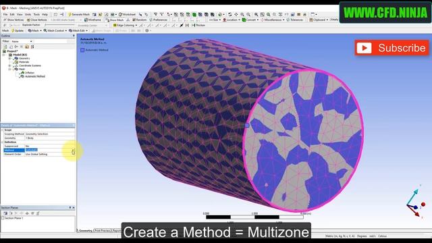Open the Miscellaneous dropdown

point(273,20)
